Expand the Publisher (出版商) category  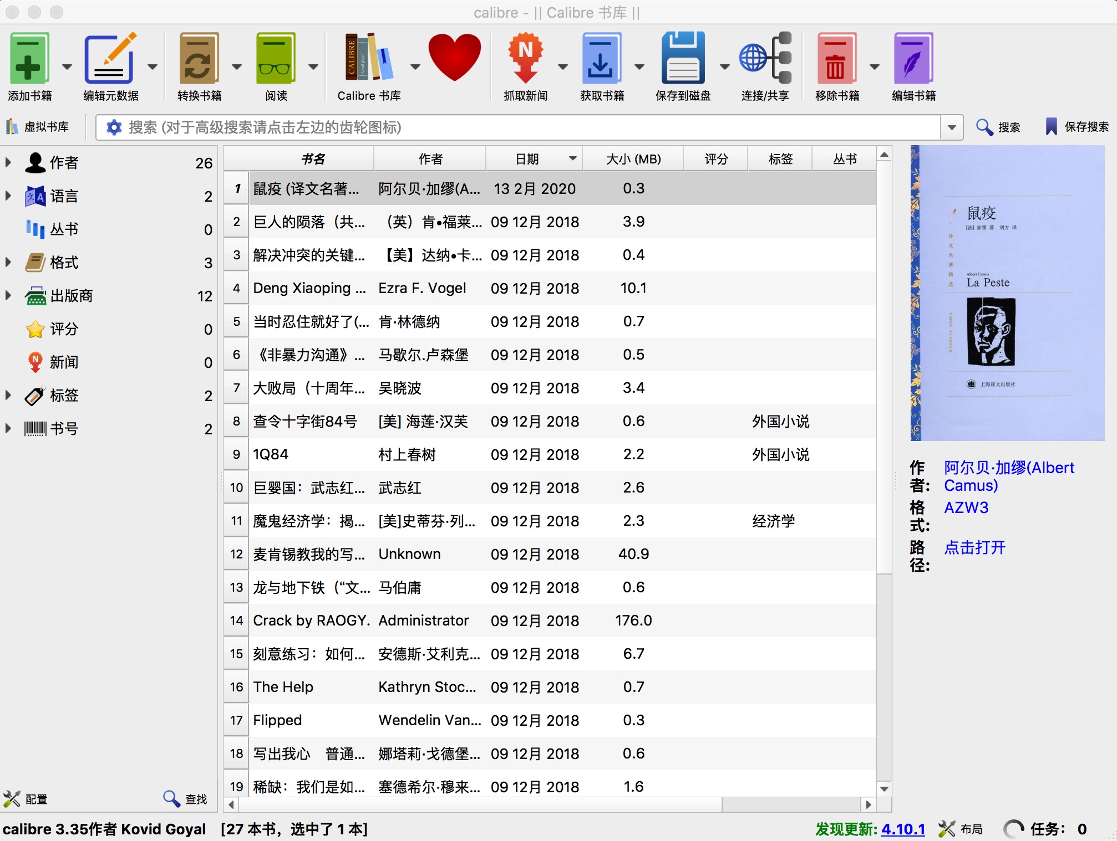click(x=8, y=295)
